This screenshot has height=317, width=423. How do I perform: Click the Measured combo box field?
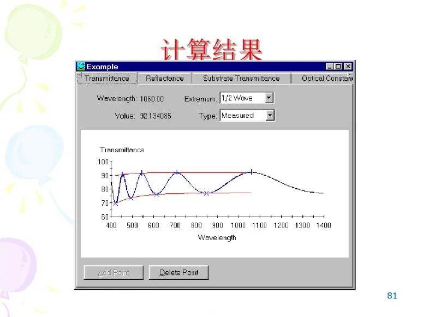242,116
